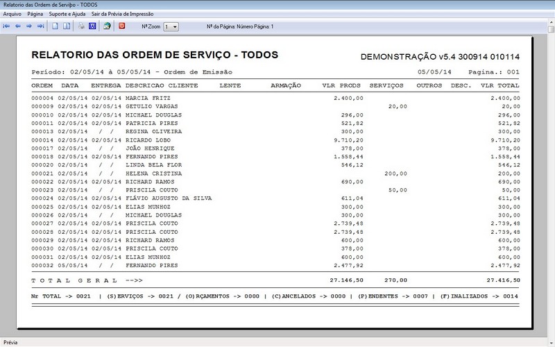Click order number 000010
Image resolution: width=555 pixels, height=347 pixels.
click(42, 115)
